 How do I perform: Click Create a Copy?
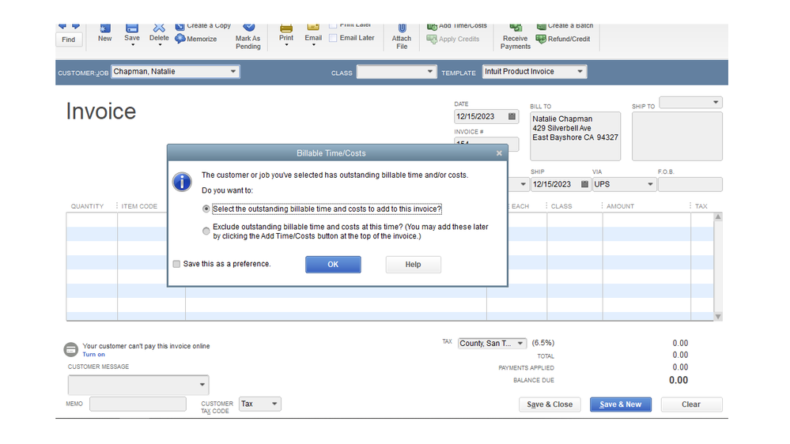203,26
